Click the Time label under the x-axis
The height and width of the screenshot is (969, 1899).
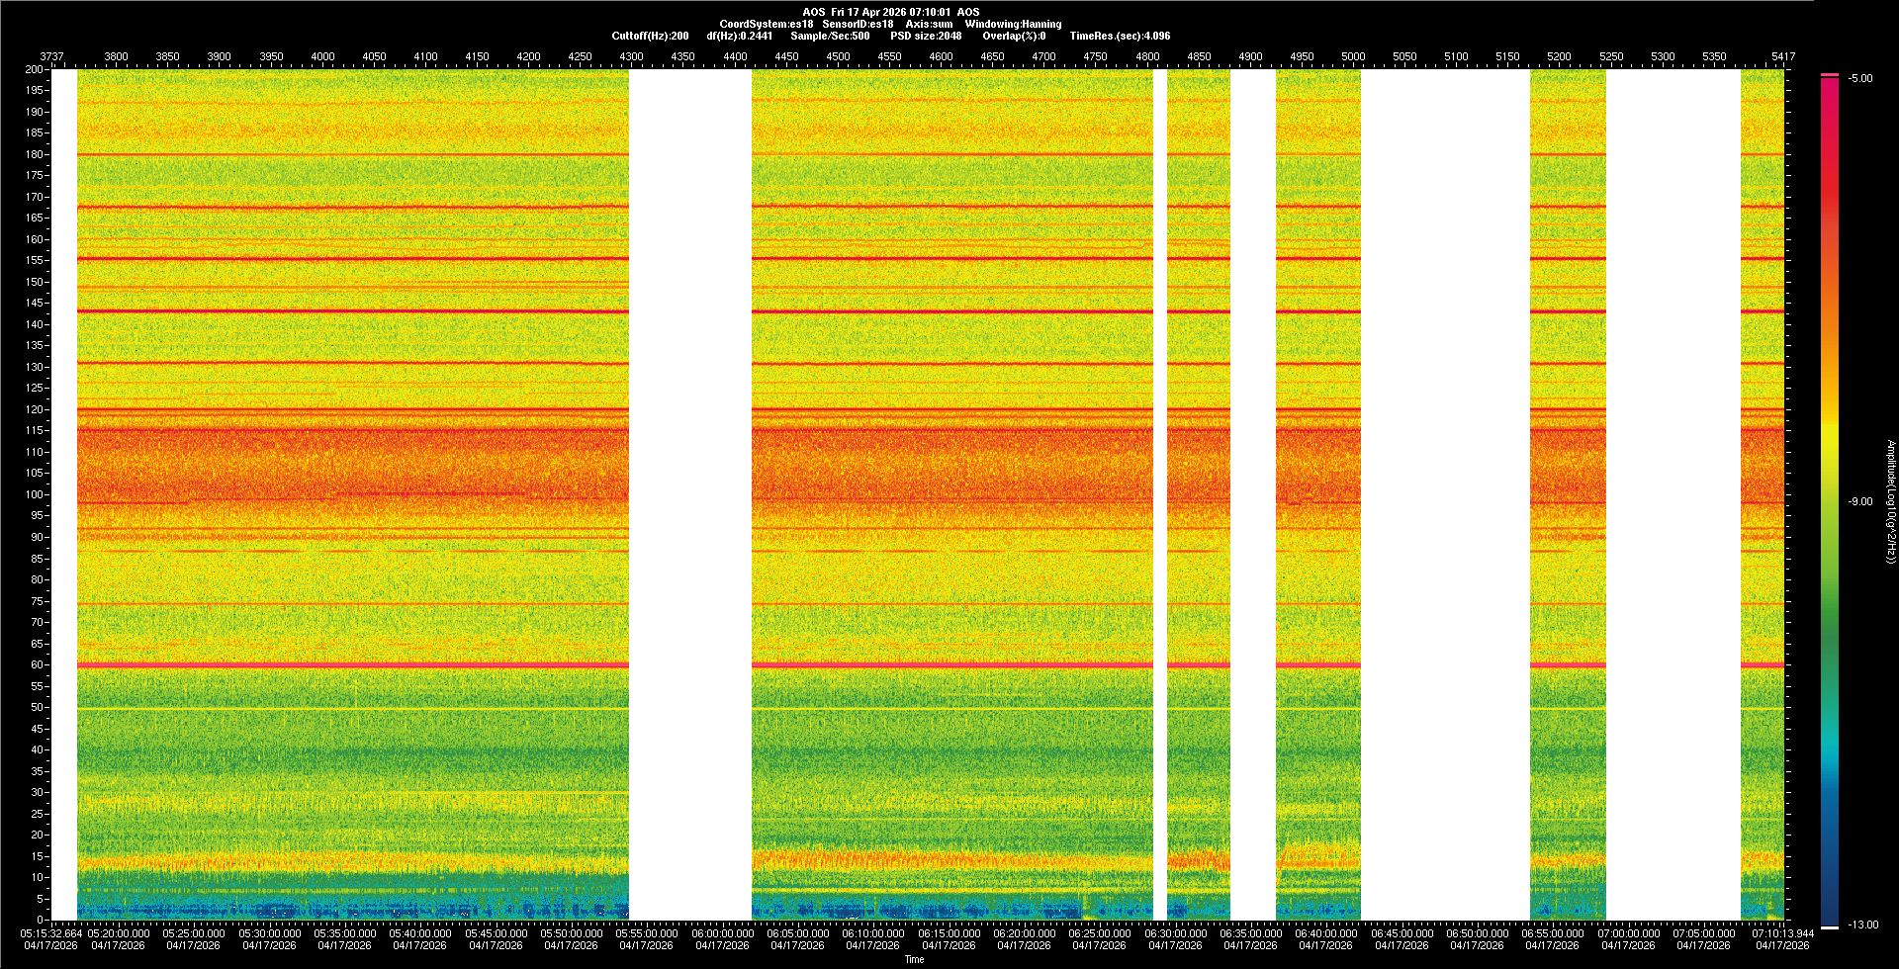914,959
